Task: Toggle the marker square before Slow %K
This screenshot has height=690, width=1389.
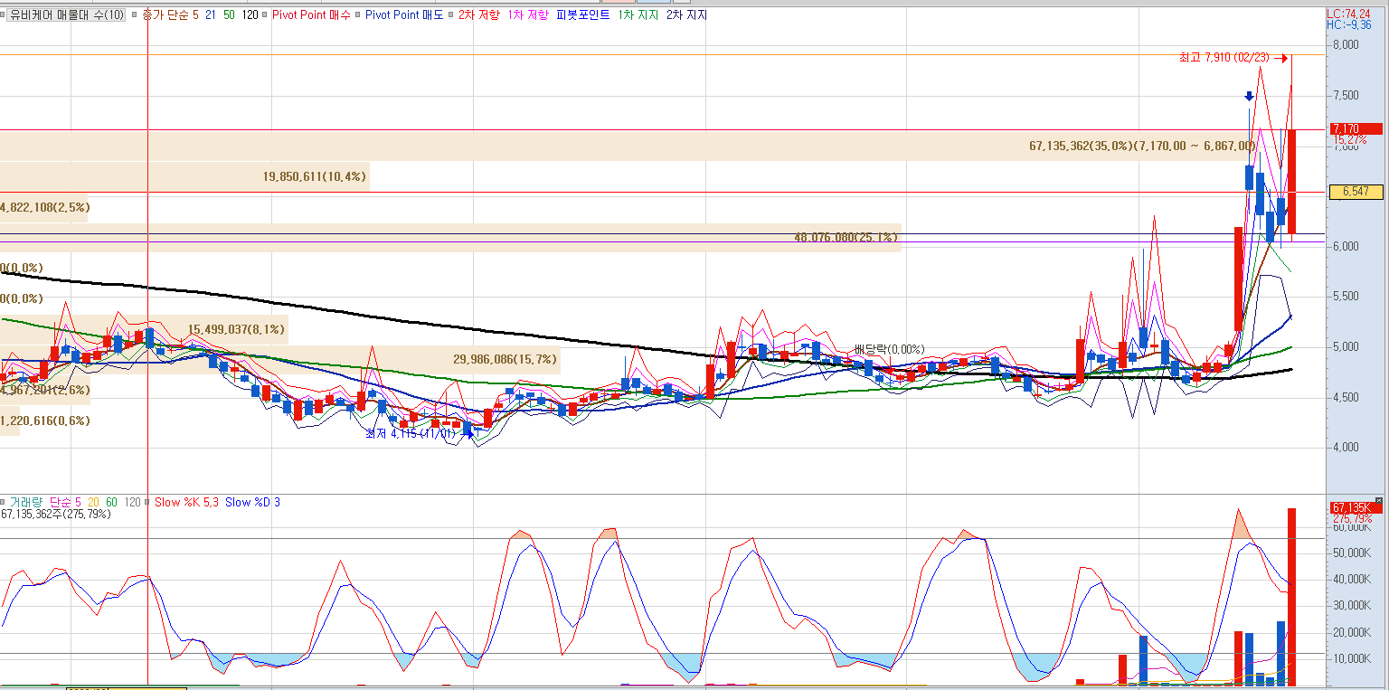Action: (x=148, y=501)
